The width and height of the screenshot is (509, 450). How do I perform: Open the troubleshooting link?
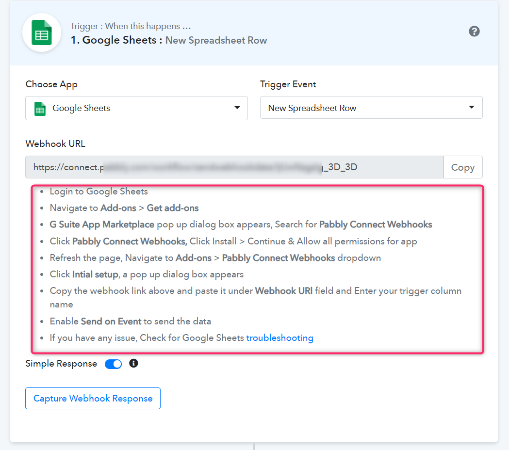tap(279, 338)
